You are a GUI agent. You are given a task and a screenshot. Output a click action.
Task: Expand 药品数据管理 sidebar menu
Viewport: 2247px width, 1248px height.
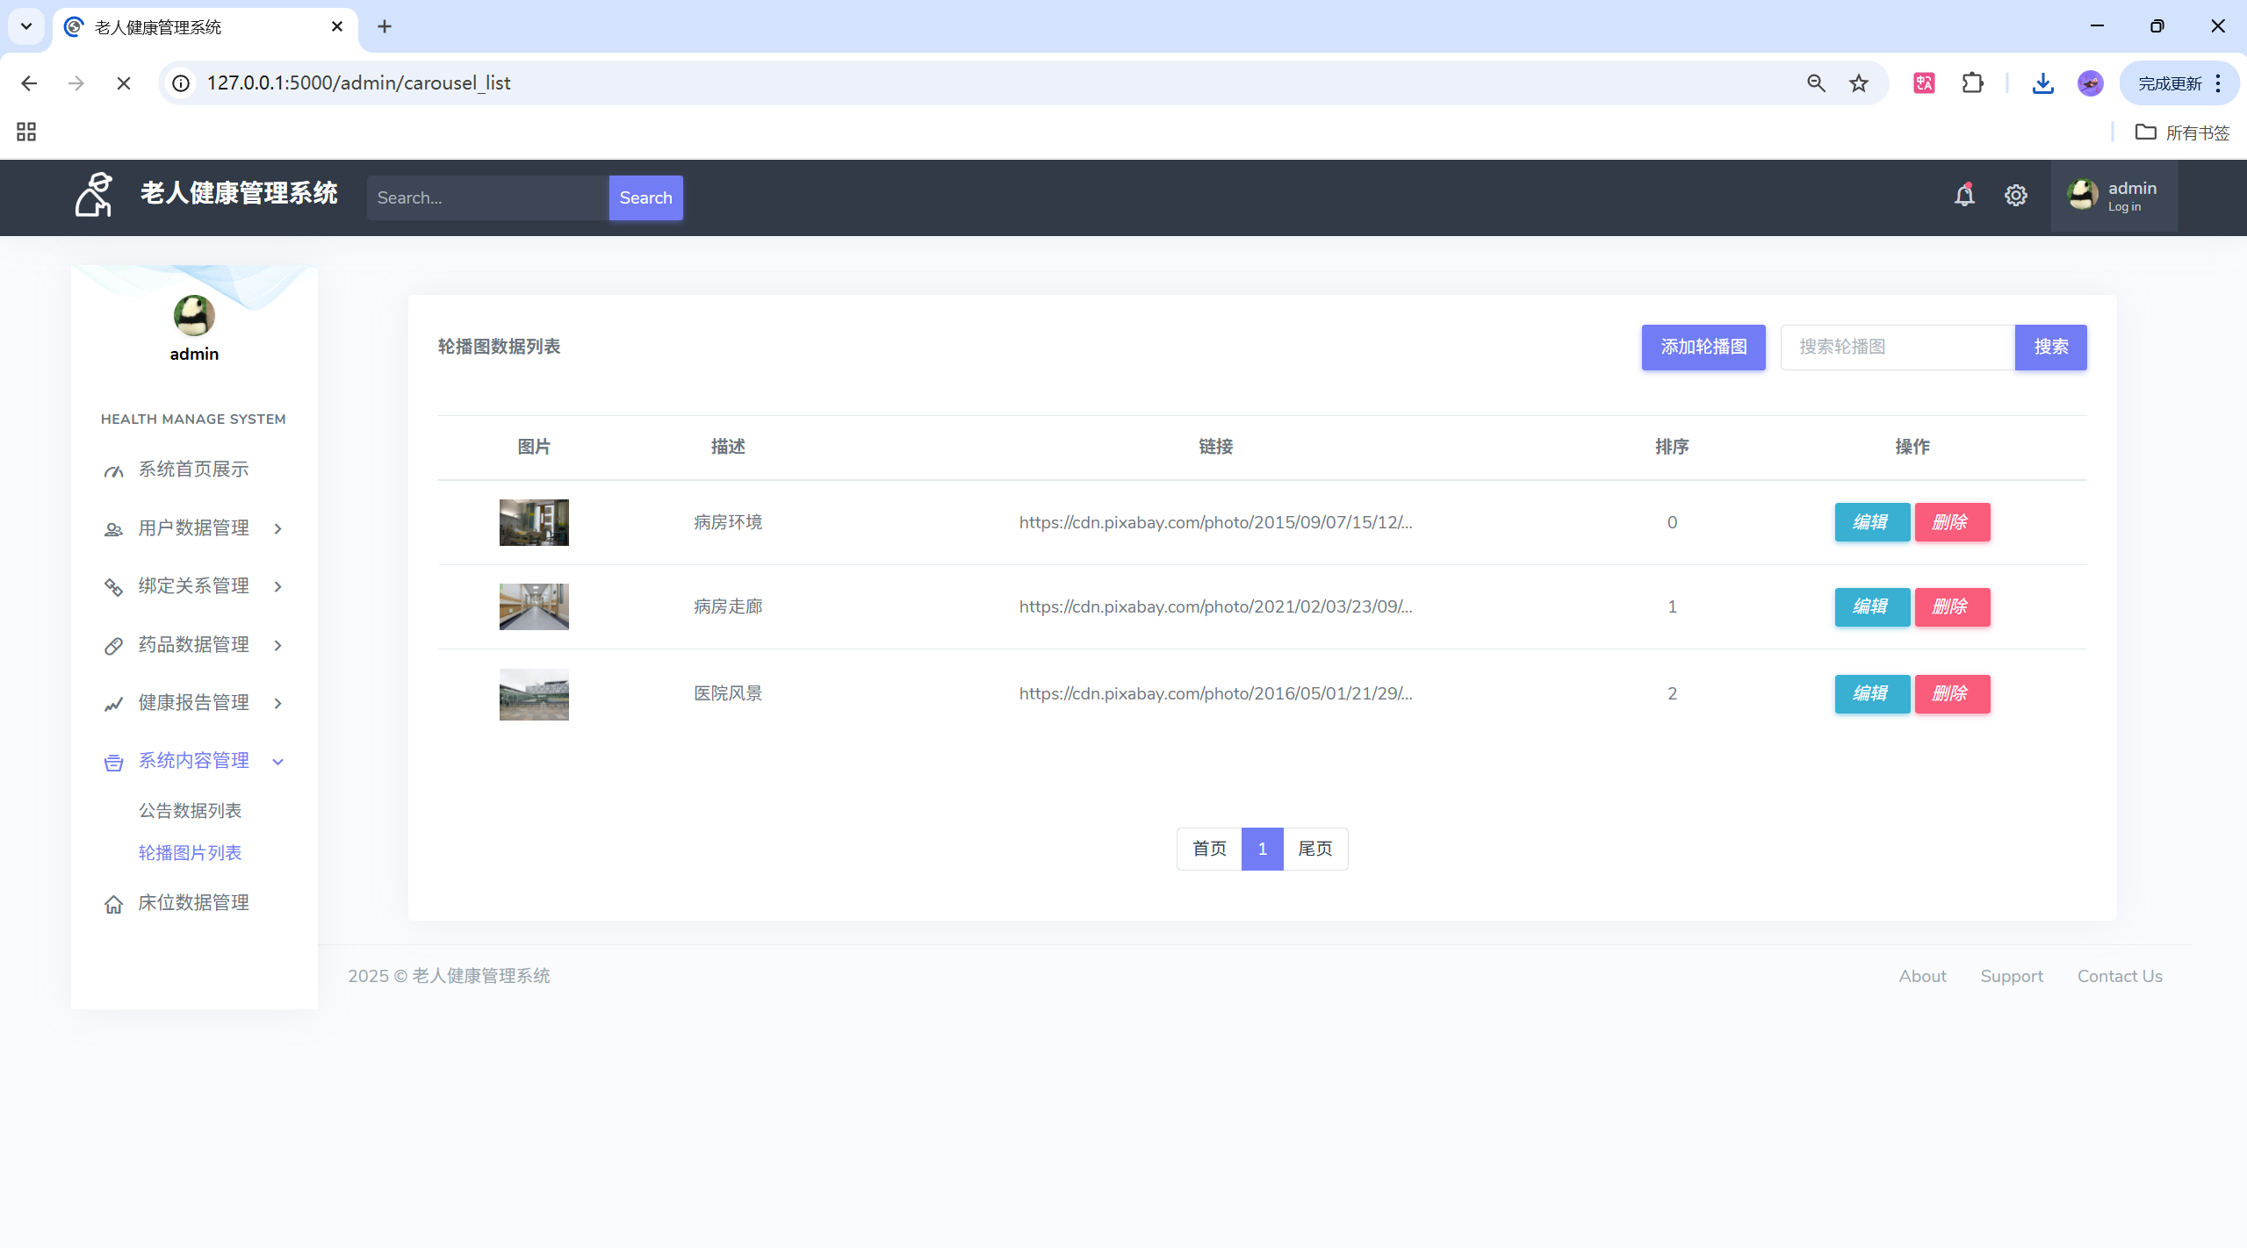pos(193,645)
